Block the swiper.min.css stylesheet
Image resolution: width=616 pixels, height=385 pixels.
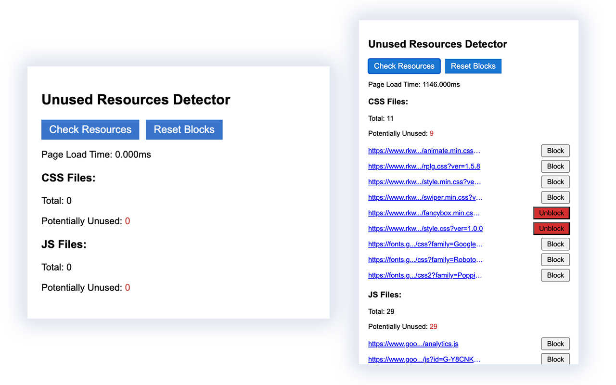click(x=555, y=197)
